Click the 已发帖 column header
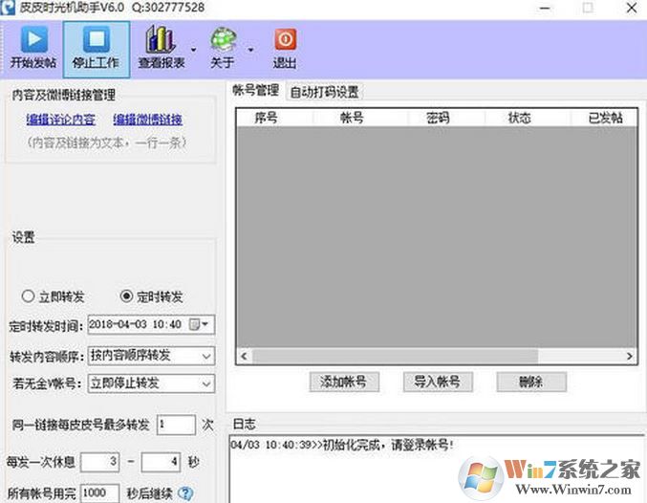 coord(605,118)
